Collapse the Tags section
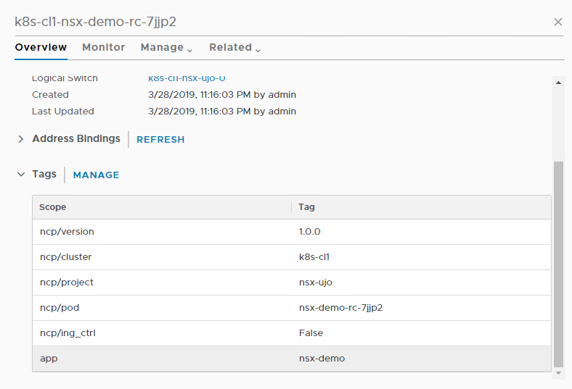 point(21,175)
